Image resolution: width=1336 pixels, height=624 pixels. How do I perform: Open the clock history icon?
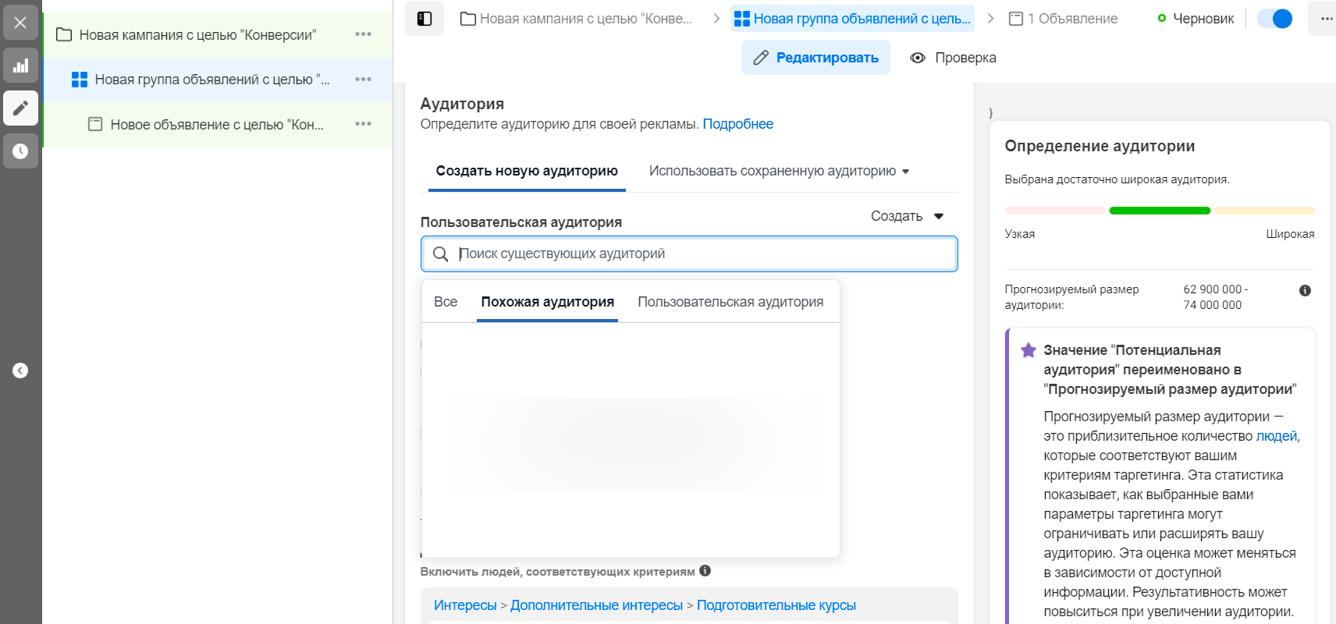(20, 151)
